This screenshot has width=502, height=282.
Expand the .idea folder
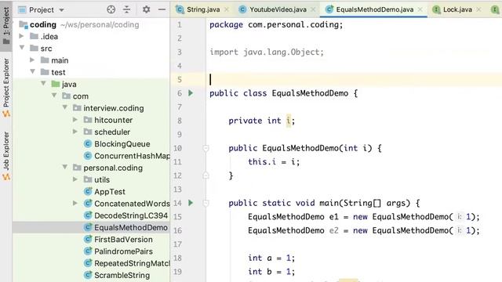[x=21, y=36]
